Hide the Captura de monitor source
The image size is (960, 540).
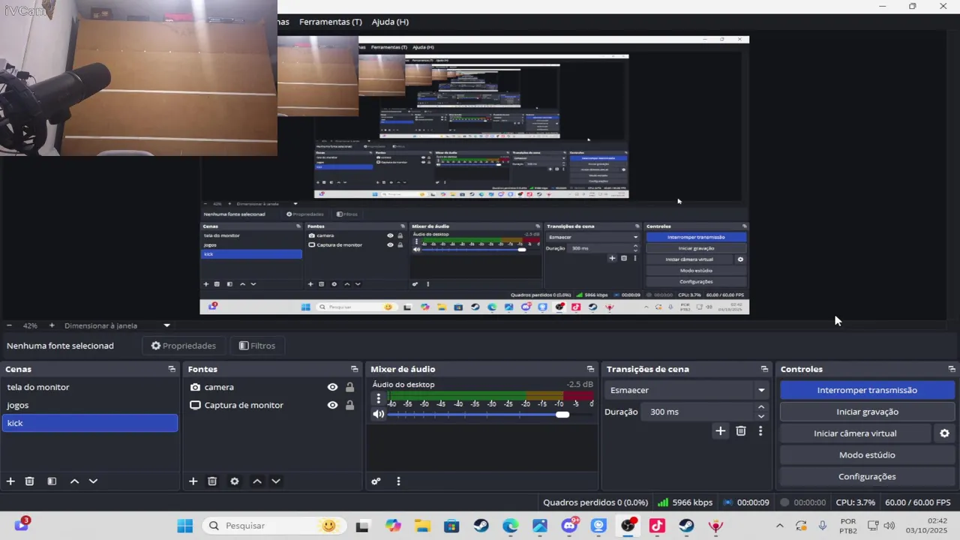point(332,405)
